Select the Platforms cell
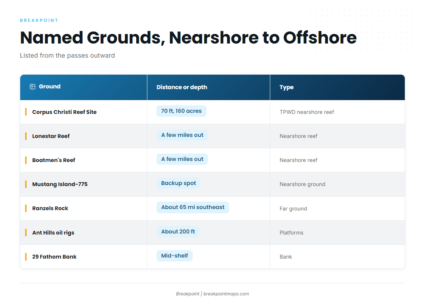The height and width of the screenshot is (306, 425). [x=338, y=233]
